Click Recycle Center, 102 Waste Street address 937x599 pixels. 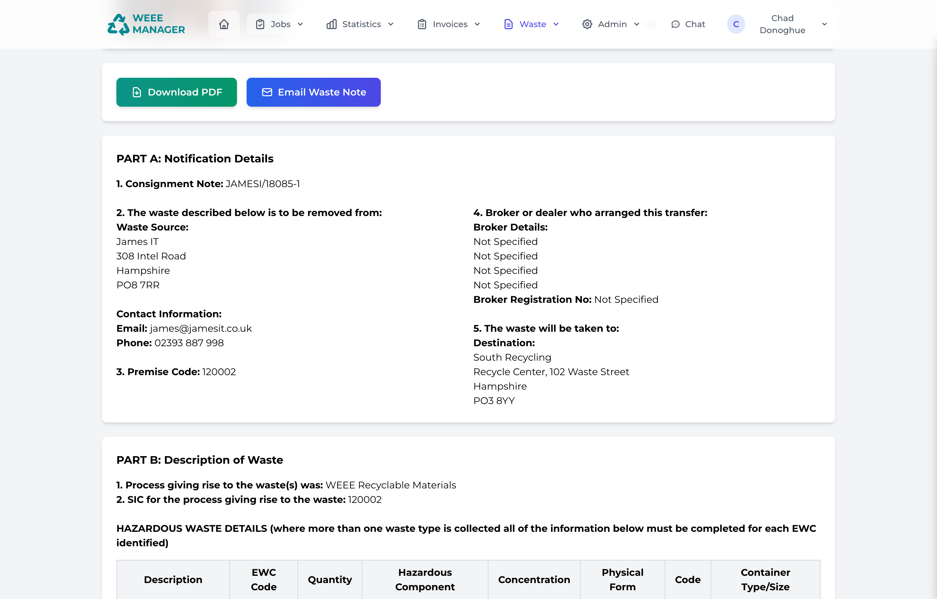pyautogui.click(x=551, y=372)
